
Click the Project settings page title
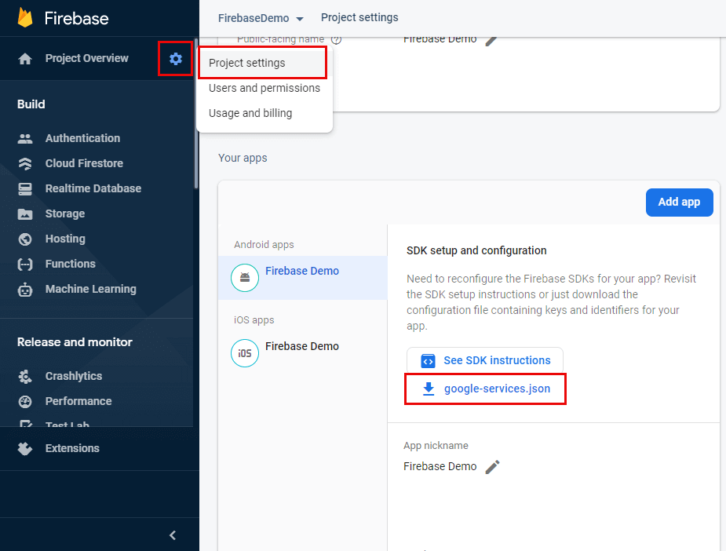click(x=359, y=17)
